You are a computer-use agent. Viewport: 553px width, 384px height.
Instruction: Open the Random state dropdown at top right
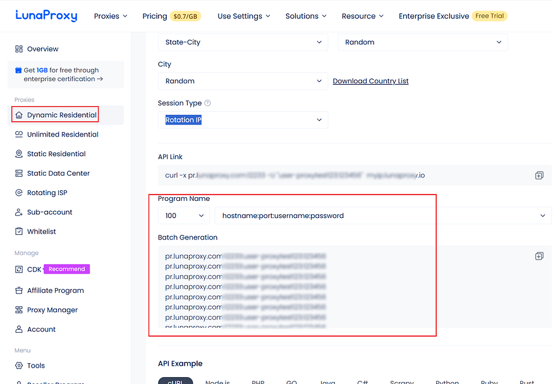(x=423, y=42)
